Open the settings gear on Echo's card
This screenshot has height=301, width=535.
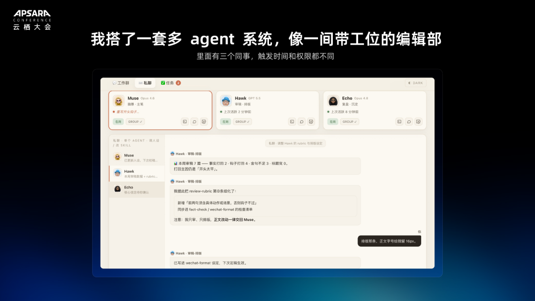(418, 122)
